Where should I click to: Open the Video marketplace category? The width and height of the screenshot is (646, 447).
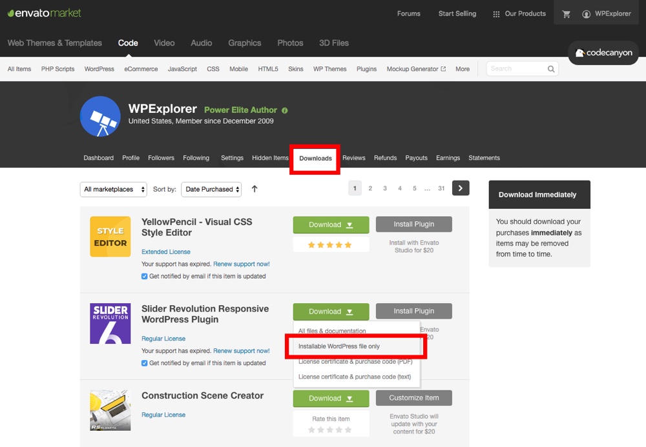164,43
